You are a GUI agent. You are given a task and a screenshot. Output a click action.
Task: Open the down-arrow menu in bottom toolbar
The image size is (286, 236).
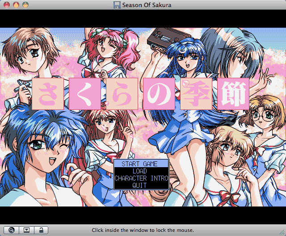coord(26,230)
